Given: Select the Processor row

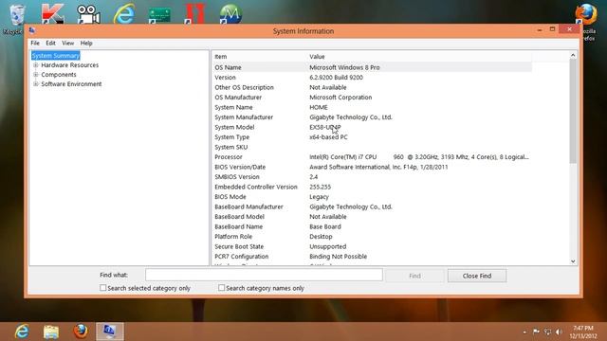Looking at the screenshot, I should pyautogui.click(x=372, y=157).
